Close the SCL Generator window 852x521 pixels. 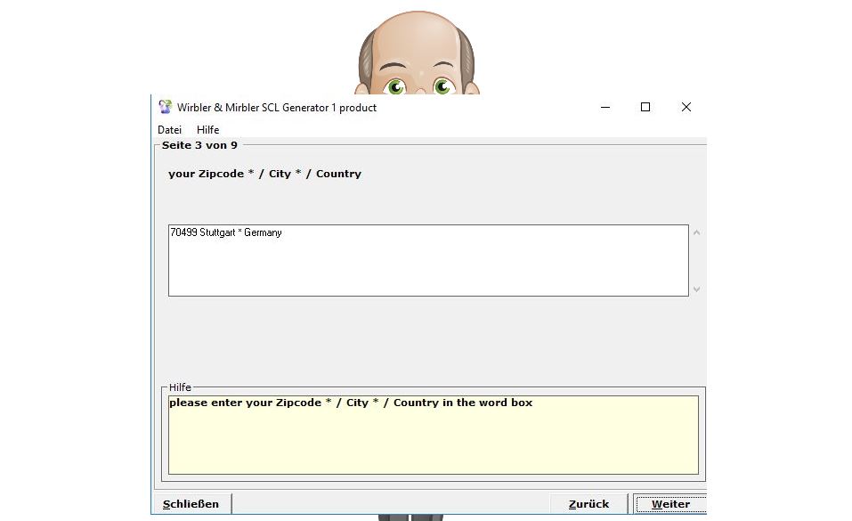coord(686,107)
